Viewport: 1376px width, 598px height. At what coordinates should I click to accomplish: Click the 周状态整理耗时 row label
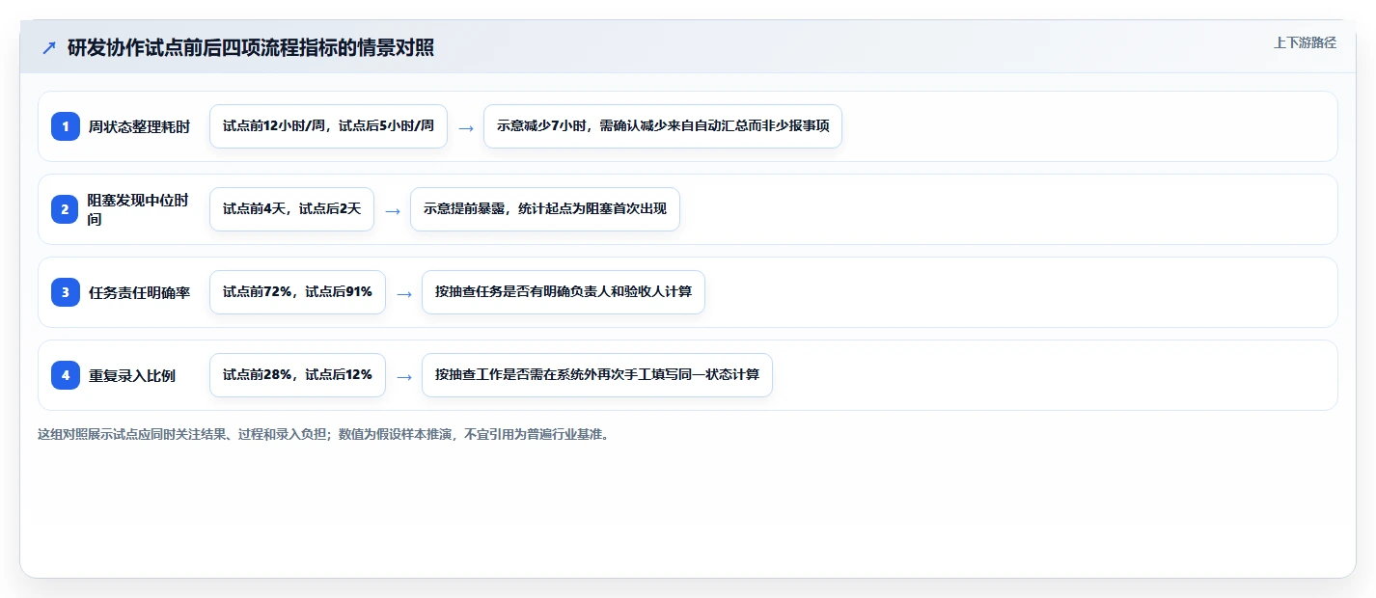point(139,126)
